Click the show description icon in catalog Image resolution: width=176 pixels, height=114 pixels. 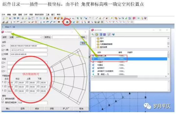pyautogui.click(x=109, y=34)
